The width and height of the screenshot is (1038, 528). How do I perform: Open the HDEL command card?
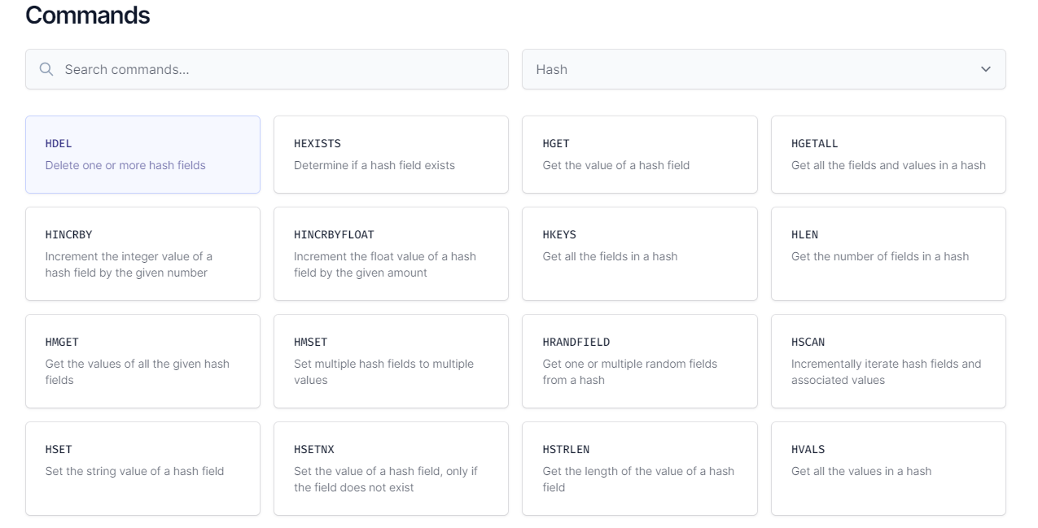(142, 155)
